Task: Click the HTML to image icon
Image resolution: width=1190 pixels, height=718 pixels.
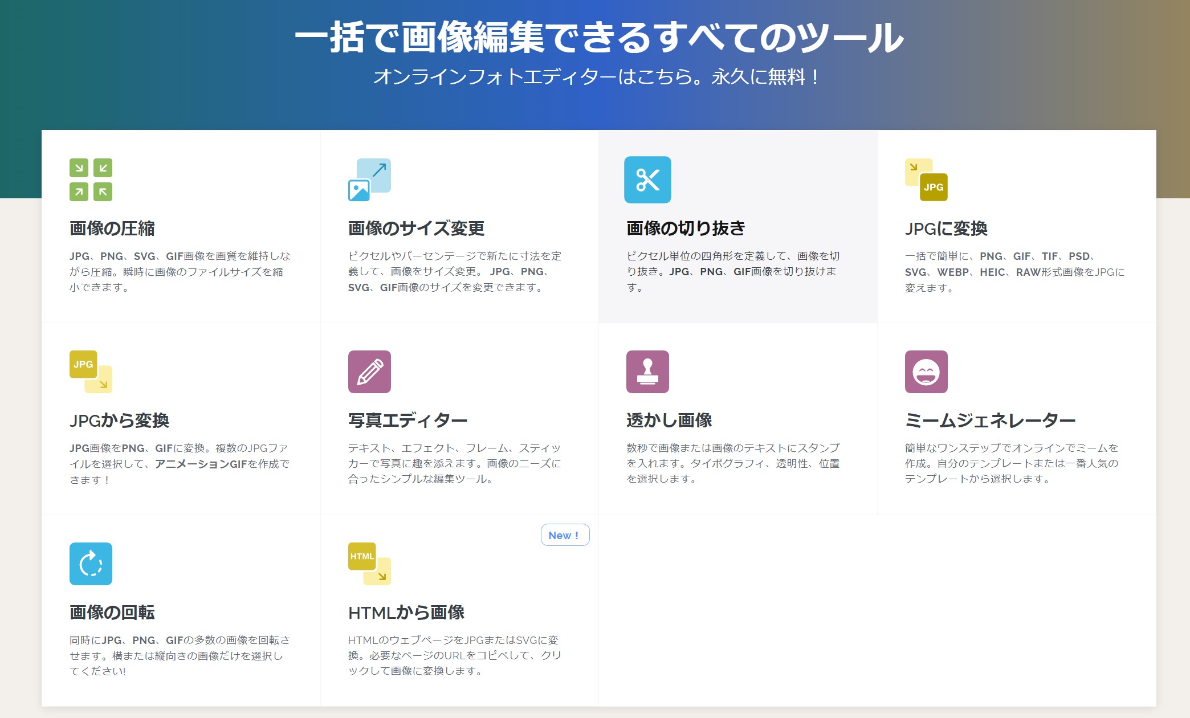Action: pos(369,564)
